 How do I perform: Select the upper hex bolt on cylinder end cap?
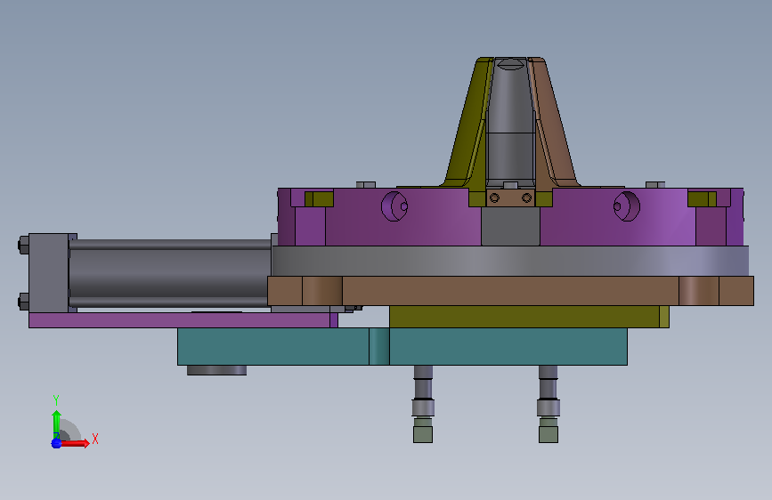23,245
